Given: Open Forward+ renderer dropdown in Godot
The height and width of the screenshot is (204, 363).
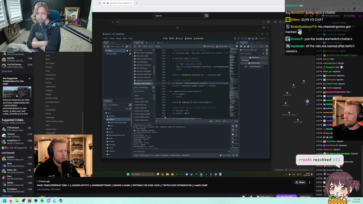Looking at the screenshot, I should pos(263,39).
